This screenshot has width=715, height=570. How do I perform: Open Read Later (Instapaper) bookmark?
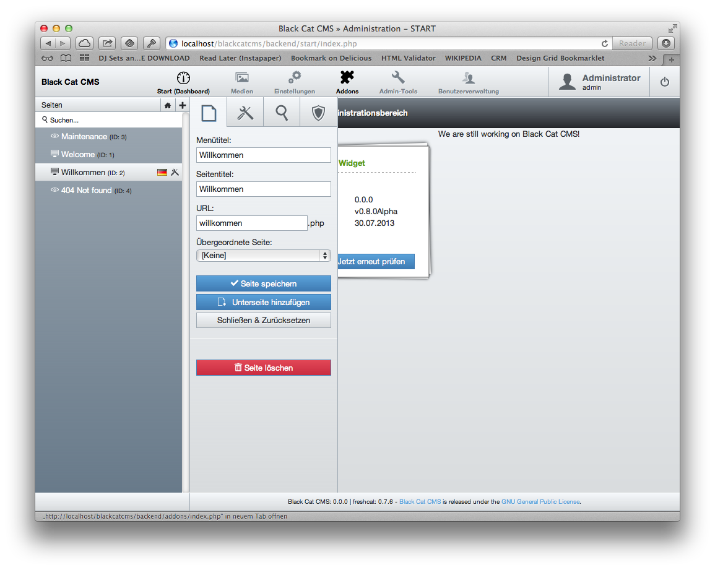click(240, 58)
